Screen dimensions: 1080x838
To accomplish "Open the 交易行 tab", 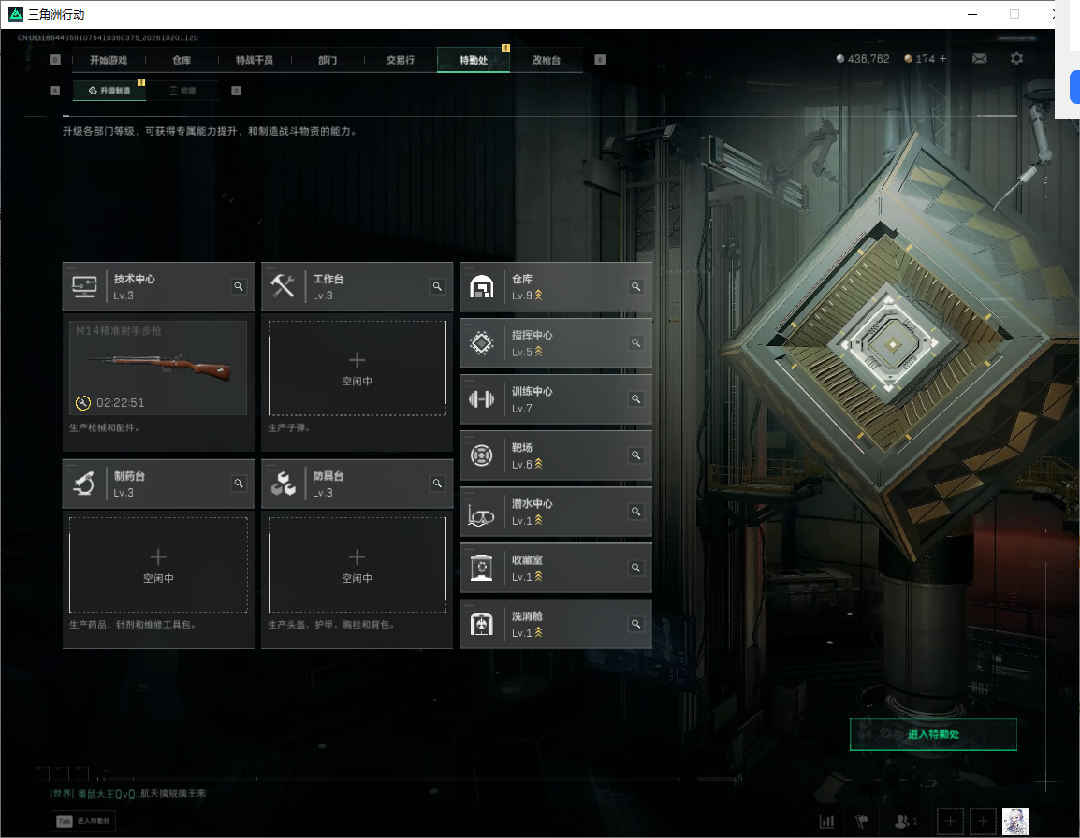I will coord(401,60).
